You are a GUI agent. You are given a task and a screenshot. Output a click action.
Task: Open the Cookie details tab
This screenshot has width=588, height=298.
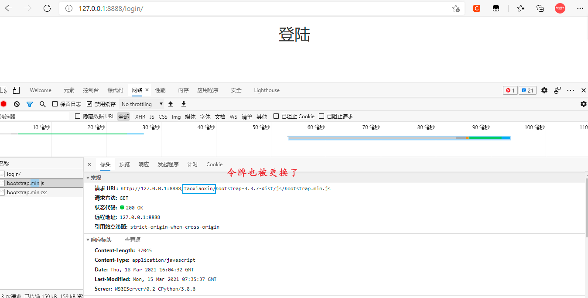(214, 164)
